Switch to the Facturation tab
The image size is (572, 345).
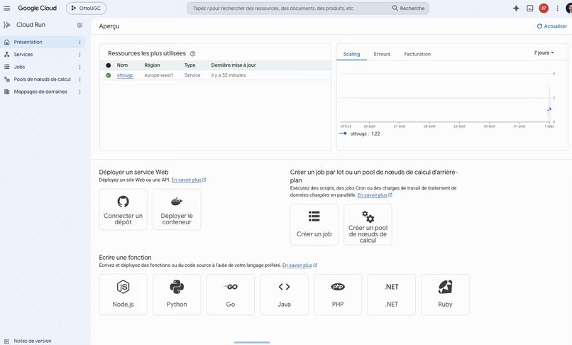tap(417, 54)
